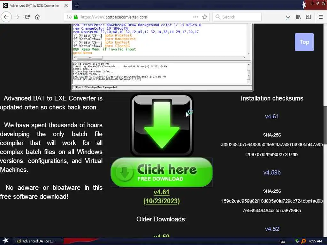
Task: Open the network tray icon
Action: click(297, 241)
